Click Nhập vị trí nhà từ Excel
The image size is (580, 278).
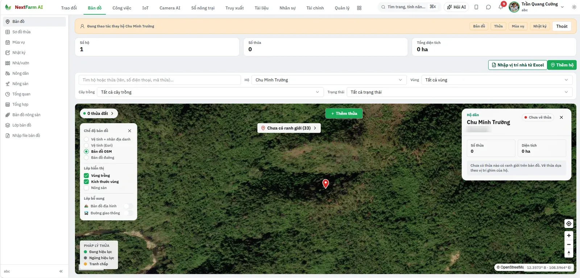[x=518, y=65]
